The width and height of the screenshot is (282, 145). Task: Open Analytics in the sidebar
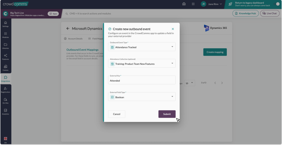click(x=6, y=112)
